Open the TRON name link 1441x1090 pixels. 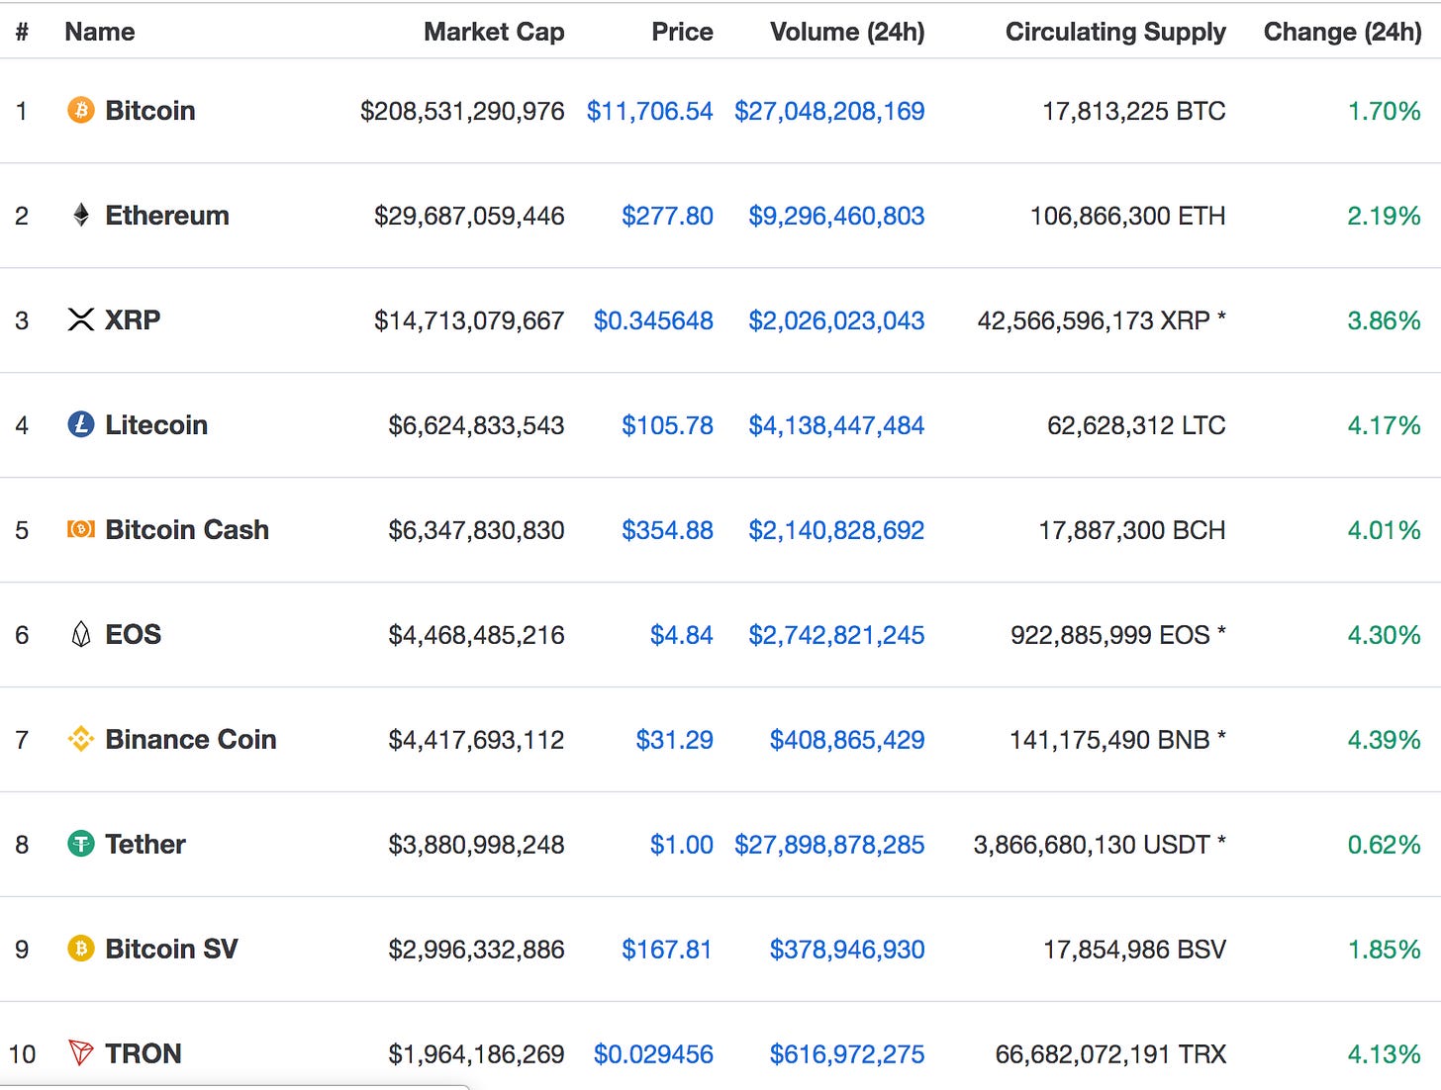[144, 1053]
